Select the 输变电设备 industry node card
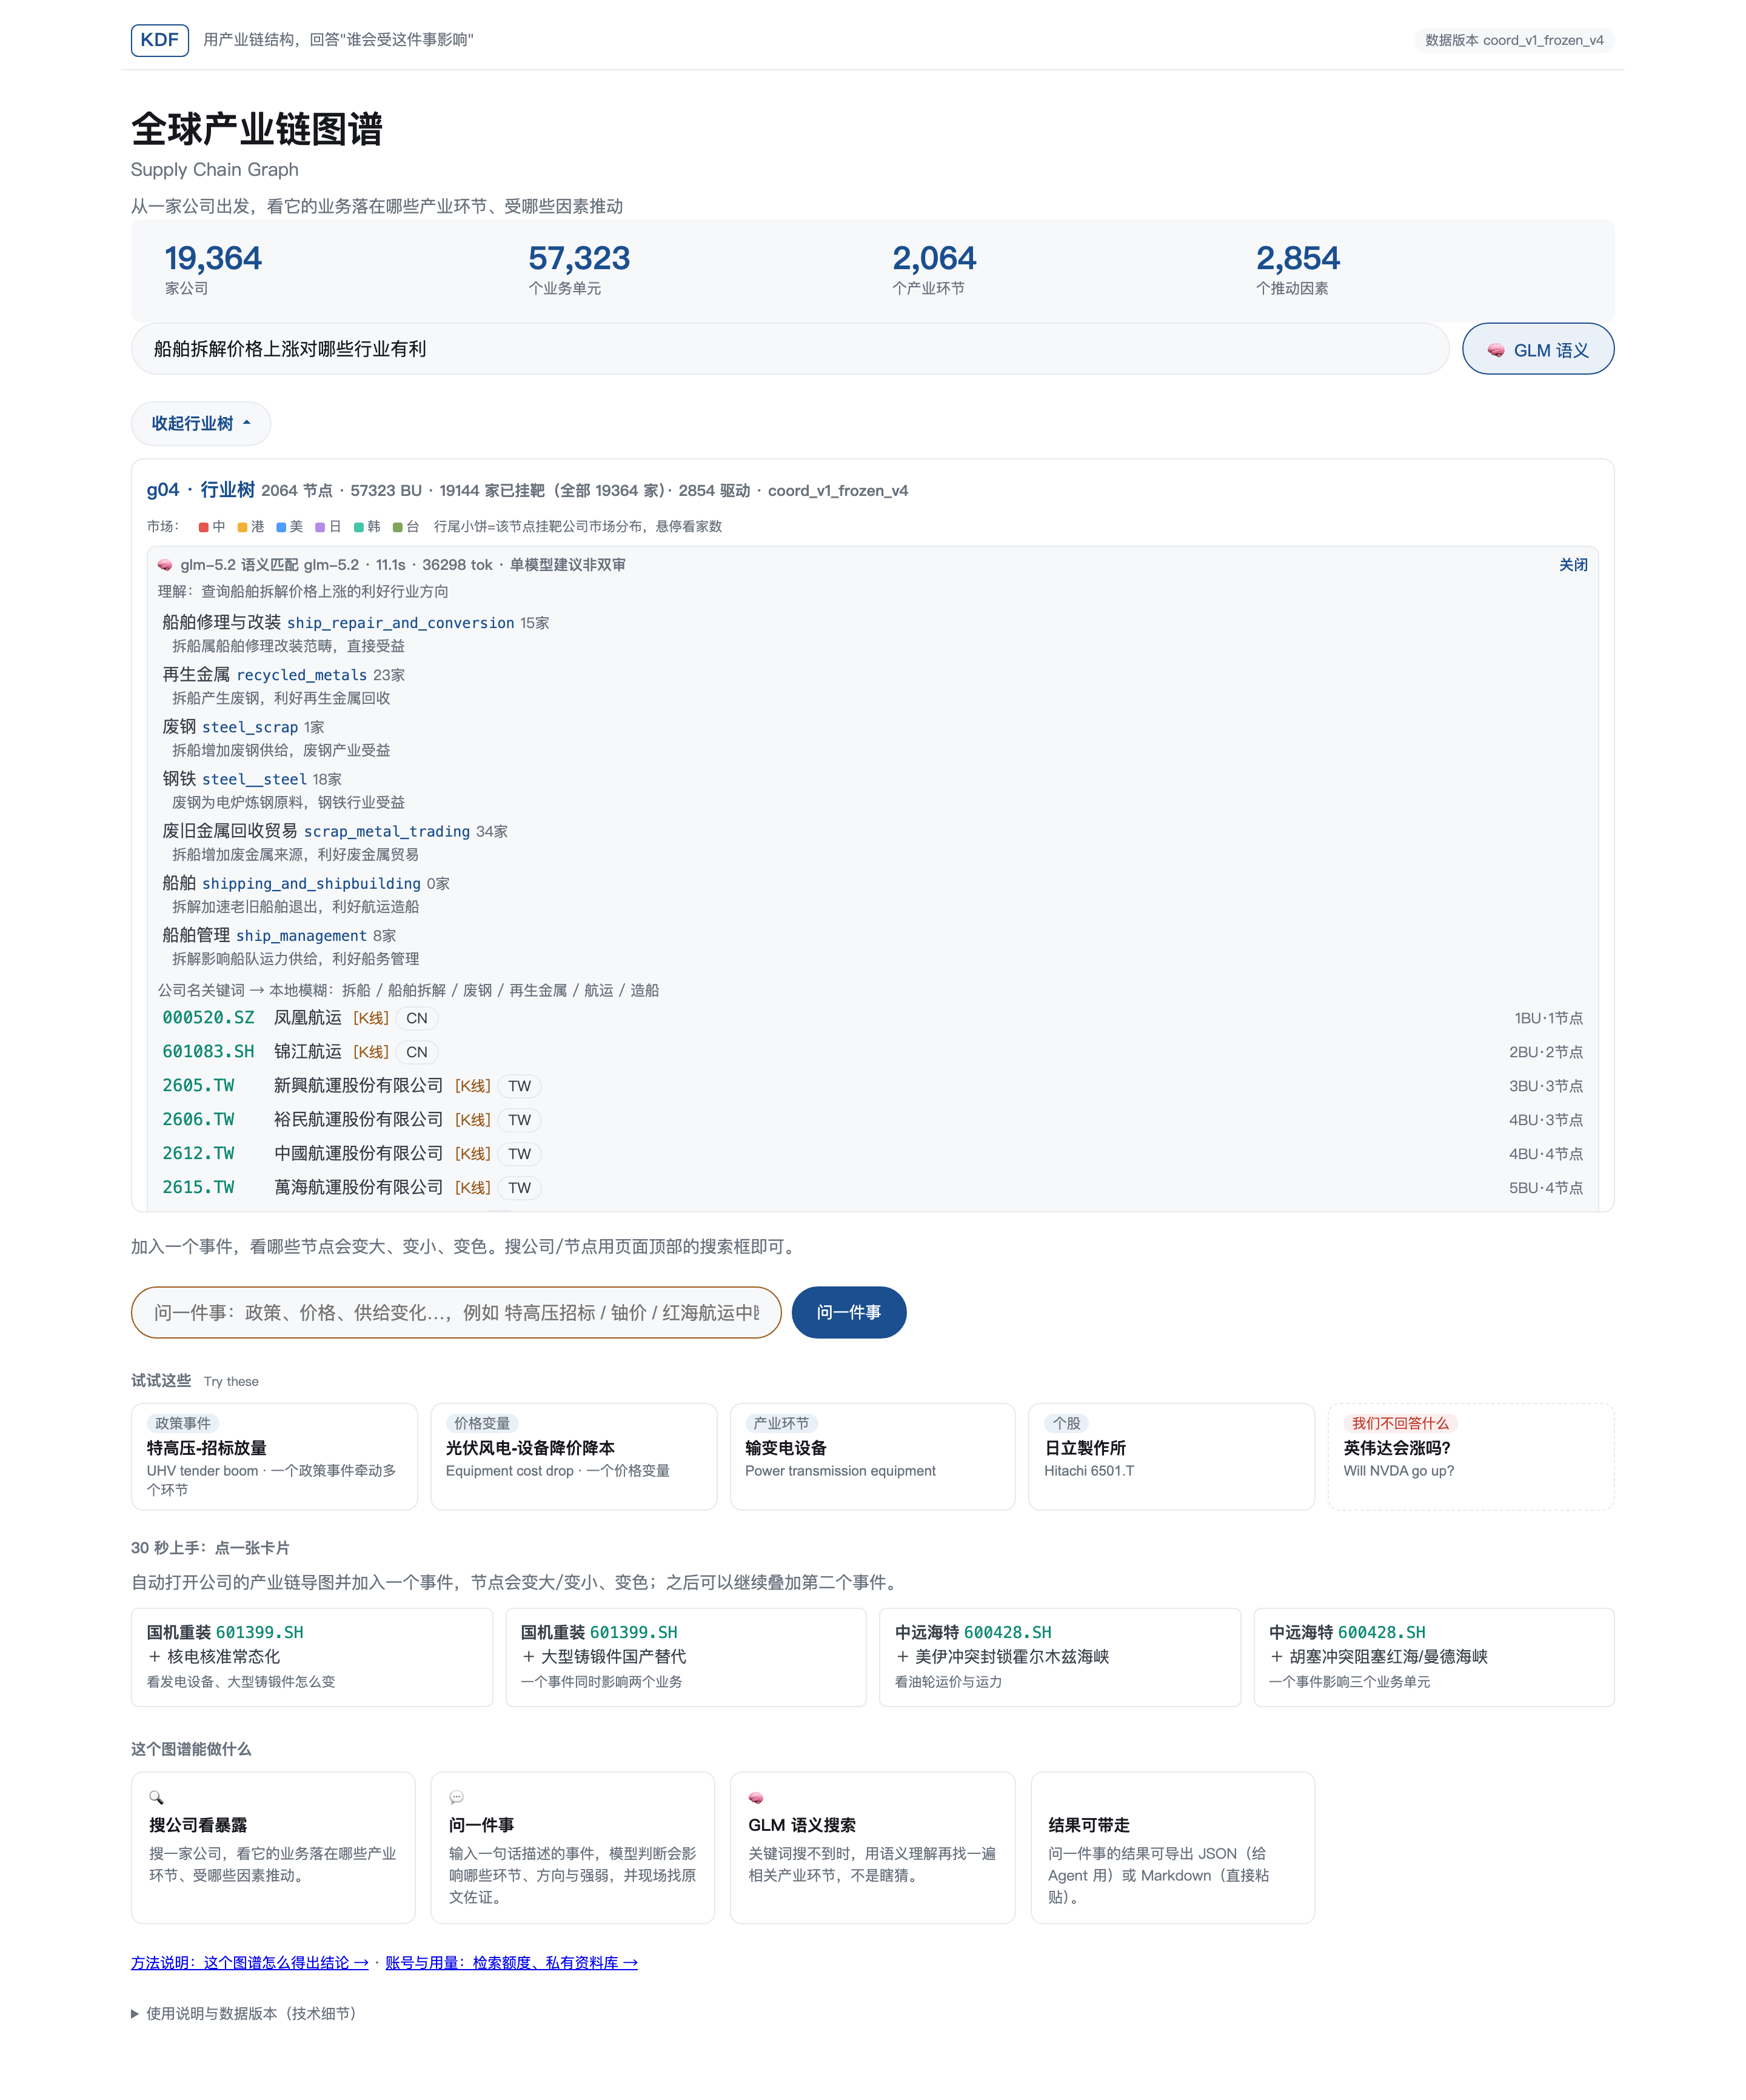The image size is (1746, 2100). click(x=872, y=1456)
